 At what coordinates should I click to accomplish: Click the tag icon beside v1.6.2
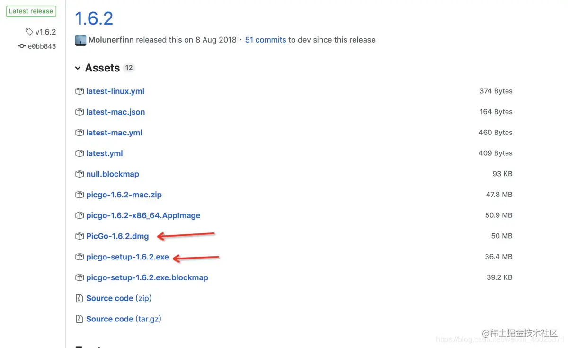(x=29, y=32)
